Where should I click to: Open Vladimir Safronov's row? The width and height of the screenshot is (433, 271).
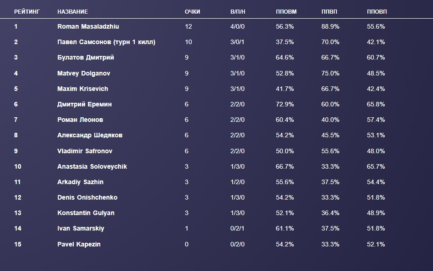85,151
